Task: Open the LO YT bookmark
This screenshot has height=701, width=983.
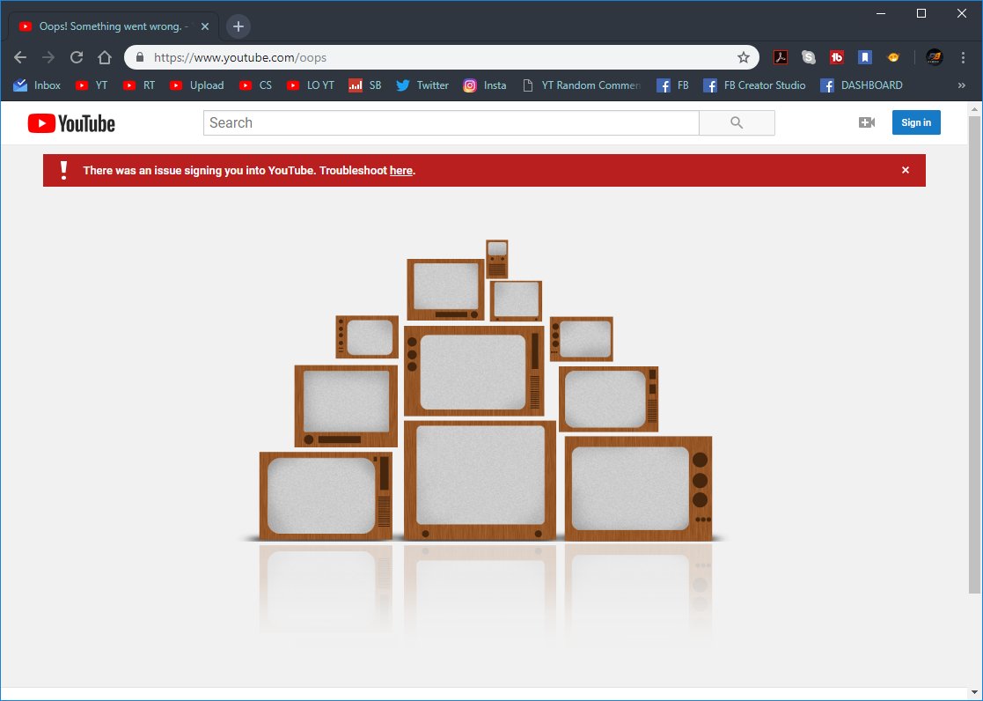Action: pos(311,85)
